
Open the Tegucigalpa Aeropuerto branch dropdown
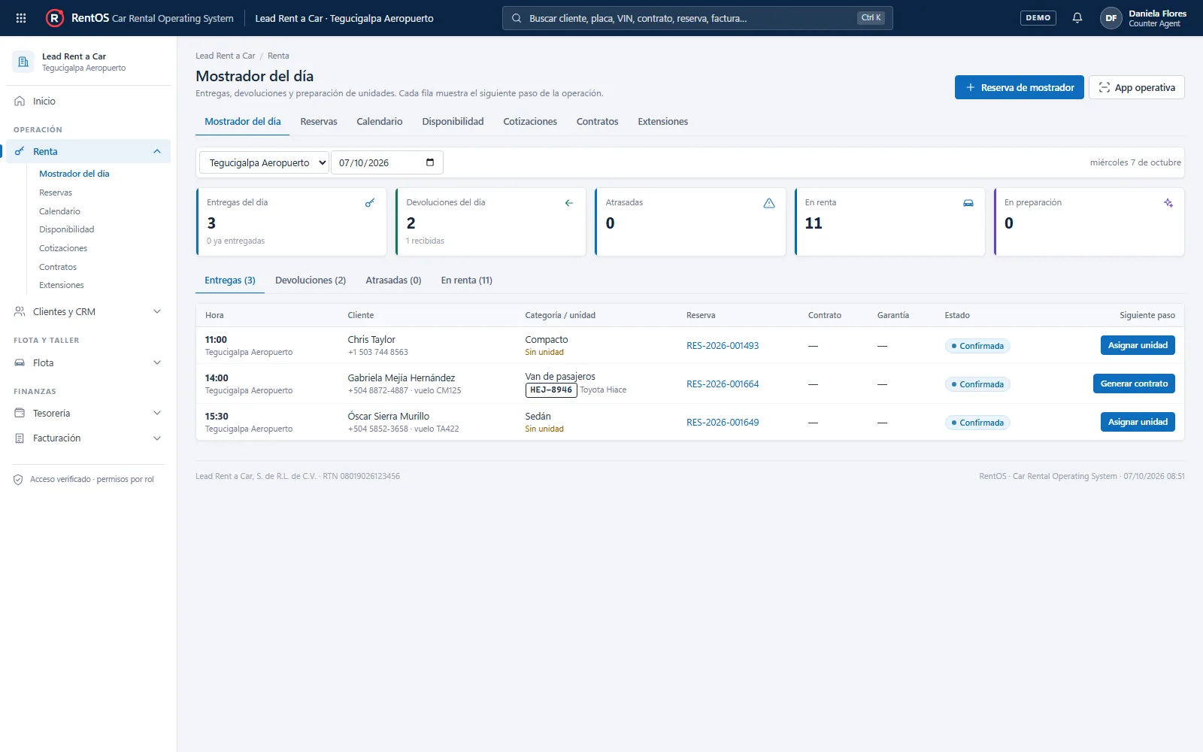coord(264,162)
